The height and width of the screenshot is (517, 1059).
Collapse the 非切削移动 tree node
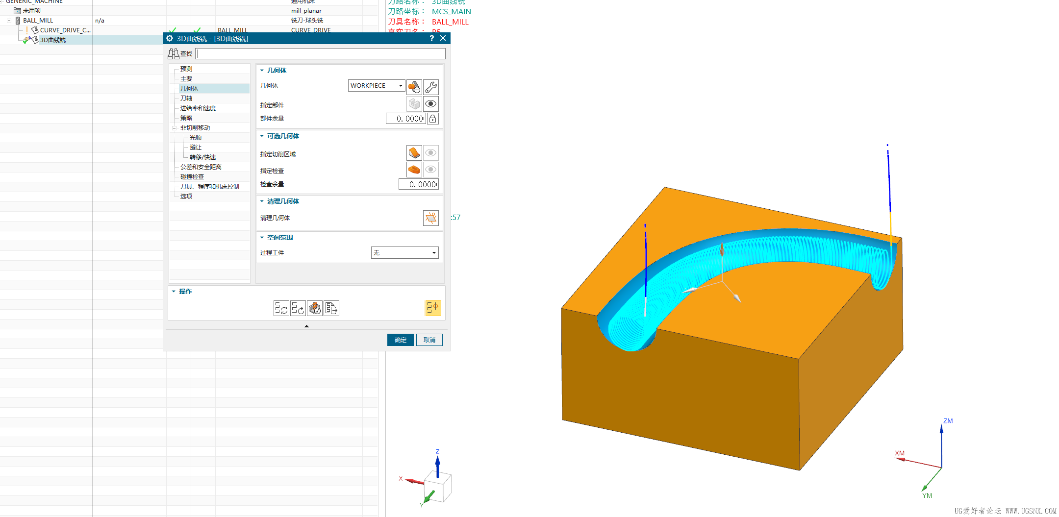click(174, 128)
